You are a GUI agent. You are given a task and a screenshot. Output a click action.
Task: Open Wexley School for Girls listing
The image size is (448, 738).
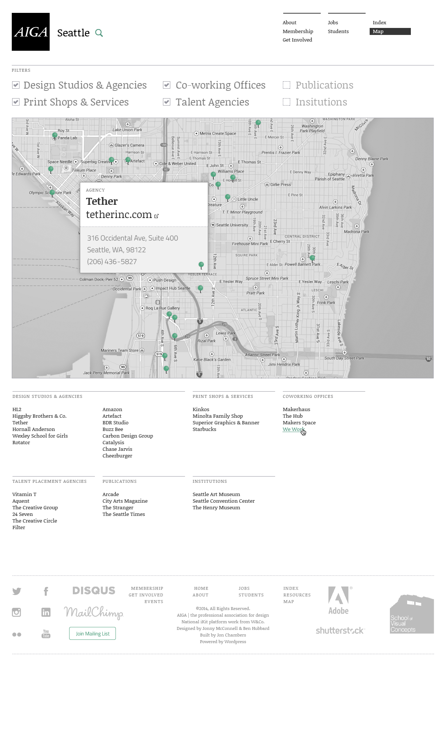[x=40, y=436]
